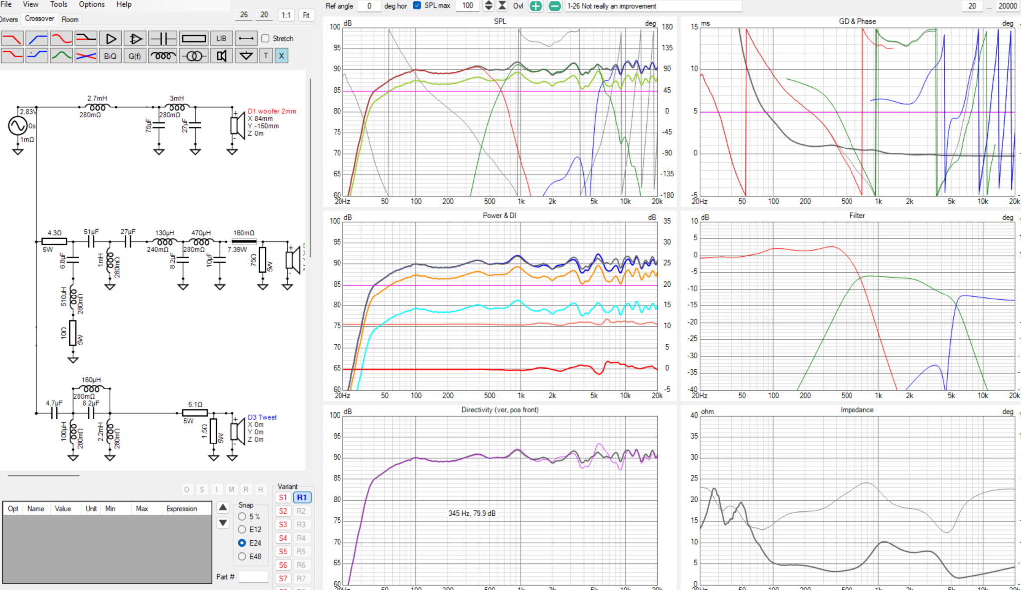Screen dimensions: 1021x590
Task: Select the red low-pass filter block icon
Action: click(12, 38)
